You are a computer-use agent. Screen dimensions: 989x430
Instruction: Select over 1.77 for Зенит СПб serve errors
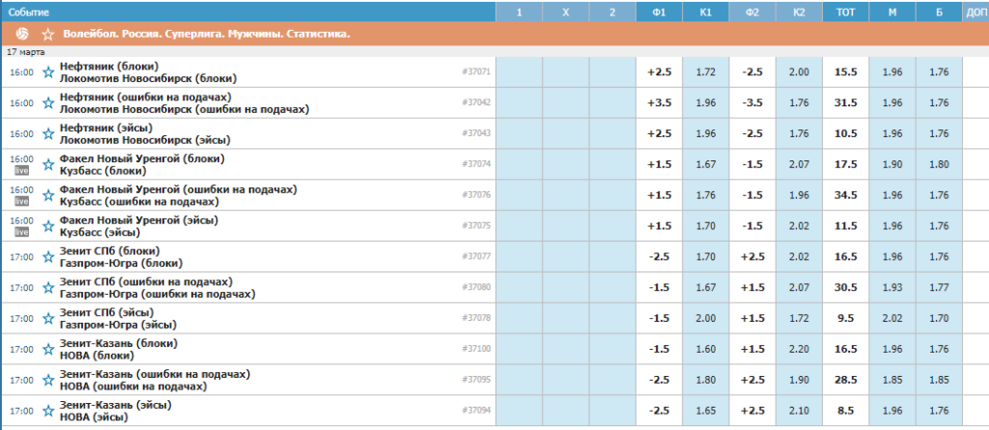pyautogui.click(x=939, y=288)
